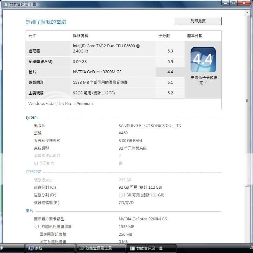Click the 3.00 GB RAM value
The width and height of the screenshot is (253, 253).
(x=130, y=141)
